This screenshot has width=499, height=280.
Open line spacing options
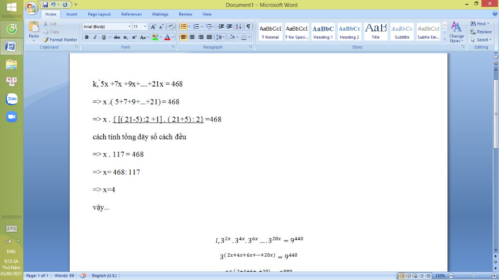pos(220,37)
